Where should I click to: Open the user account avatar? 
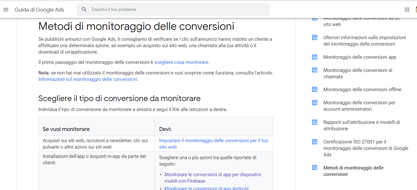[x=416, y=10]
